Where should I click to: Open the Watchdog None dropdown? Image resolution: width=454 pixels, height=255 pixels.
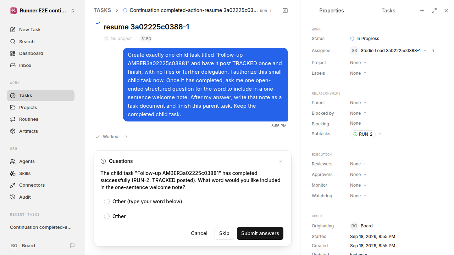coord(358,196)
